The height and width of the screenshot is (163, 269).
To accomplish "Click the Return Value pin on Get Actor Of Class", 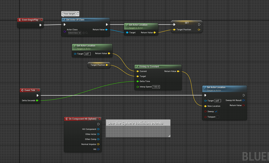I will tap(106, 30).
